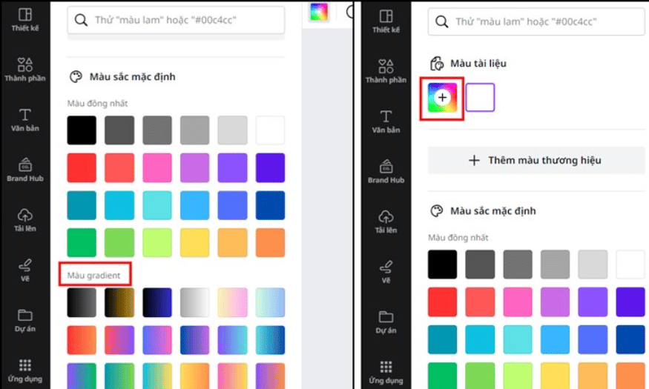Image resolution: width=649 pixels, height=389 pixels.
Task: Open Tải lên in the Màu tài liệu screenshot
Action: click(386, 222)
